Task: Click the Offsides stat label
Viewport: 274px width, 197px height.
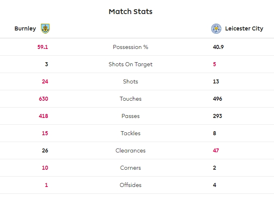Action: point(130,185)
